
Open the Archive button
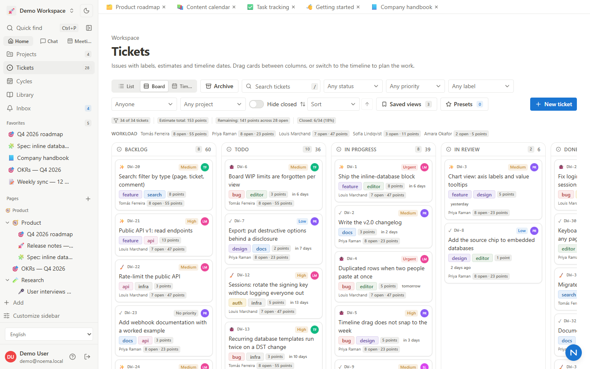[x=219, y=86]
